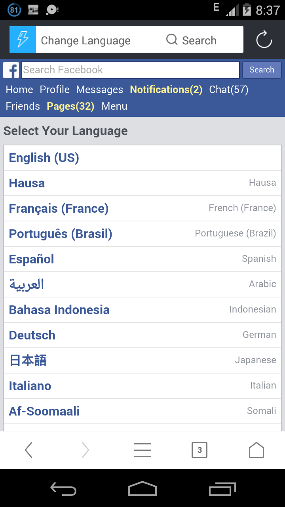Image resolution: width=285 pixels, height=507 pixels.
Task: Open Pages(32) in the Facebook nav
Action: click(x=70, y=107)
